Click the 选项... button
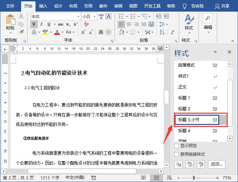Image resolution: width=238 pixels, height=182 pixels. [x=217, y=164]
